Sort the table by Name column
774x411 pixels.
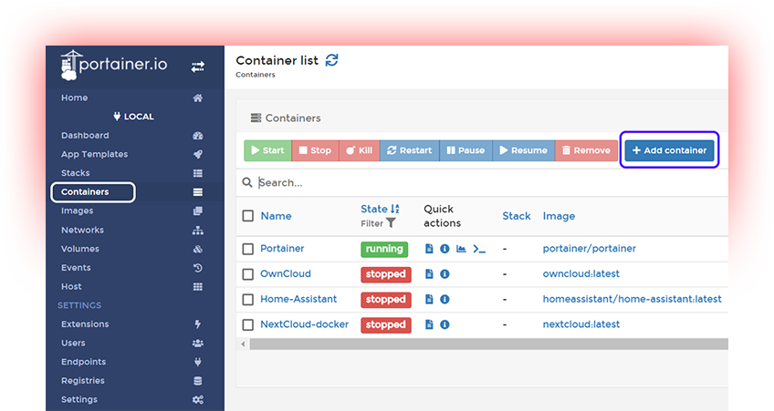tap(276, 216)
